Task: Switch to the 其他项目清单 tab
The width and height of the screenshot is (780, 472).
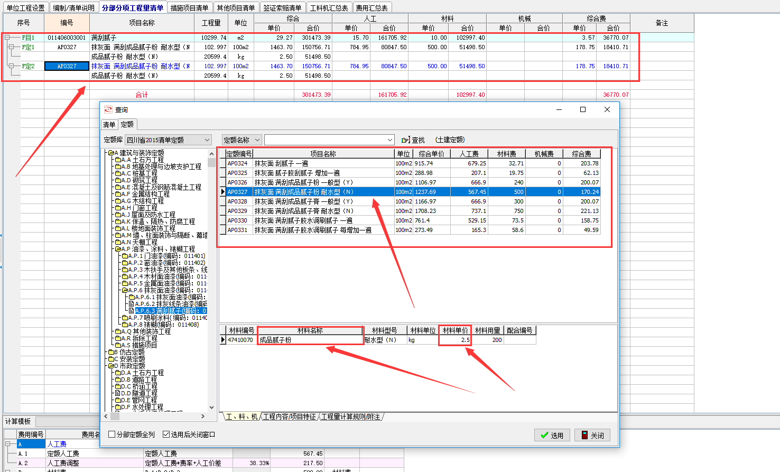Action: (x=236, y=8)
